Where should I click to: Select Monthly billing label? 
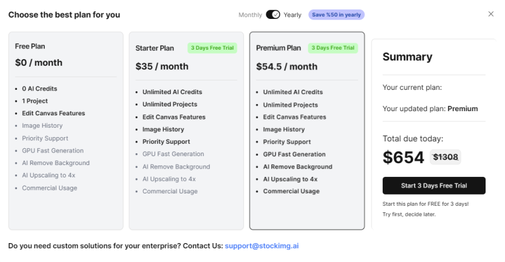pyautogui.click(x=250, y=14)
